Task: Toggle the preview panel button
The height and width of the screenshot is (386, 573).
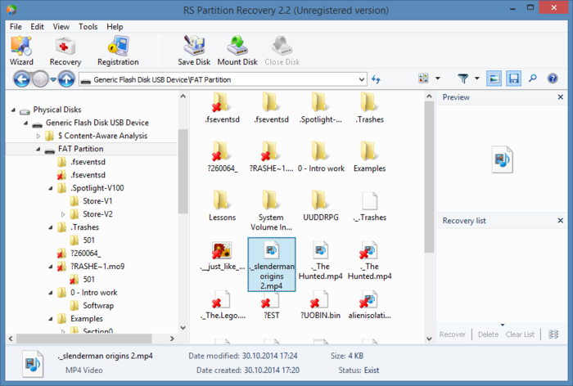Action: point(494,79)
